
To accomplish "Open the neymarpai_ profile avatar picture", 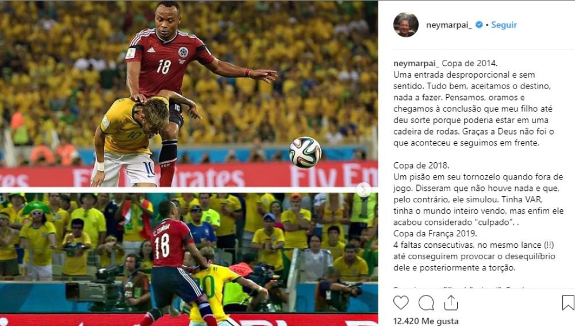I will click(x=405, y=25).
